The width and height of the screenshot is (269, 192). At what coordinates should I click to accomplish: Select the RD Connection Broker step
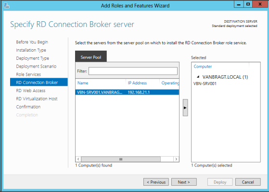point(39,82)
